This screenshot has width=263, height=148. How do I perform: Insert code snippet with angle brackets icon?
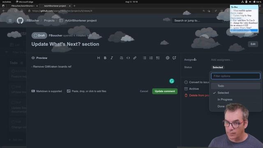pos(128,58)
